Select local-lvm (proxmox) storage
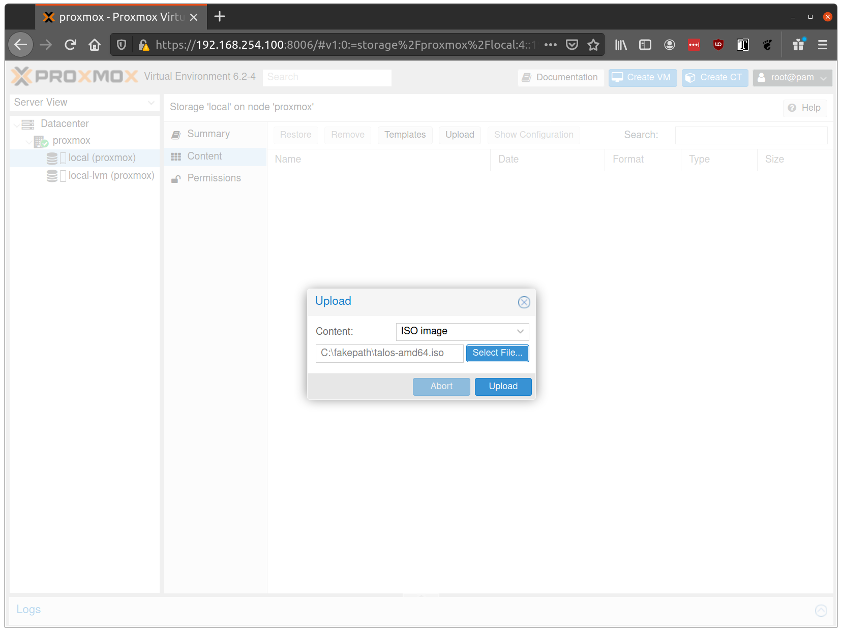Image resolution: width=842 pixels, height=632 pixels. 111,176
